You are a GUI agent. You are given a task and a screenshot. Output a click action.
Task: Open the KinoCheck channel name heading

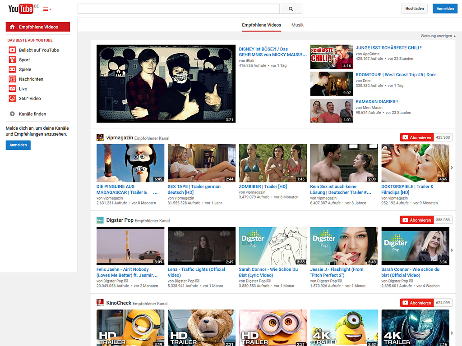pyautogui.click(x=119, y=303)
